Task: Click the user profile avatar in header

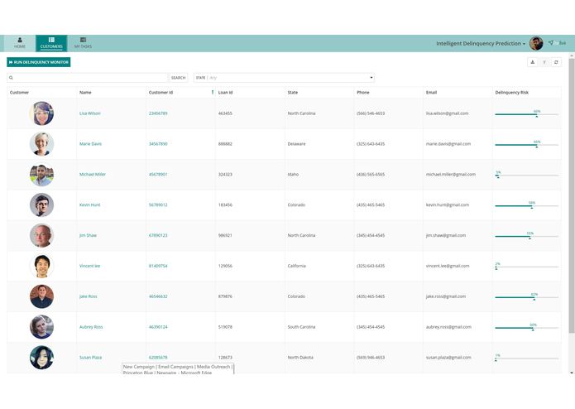Action: click(536, 43)
